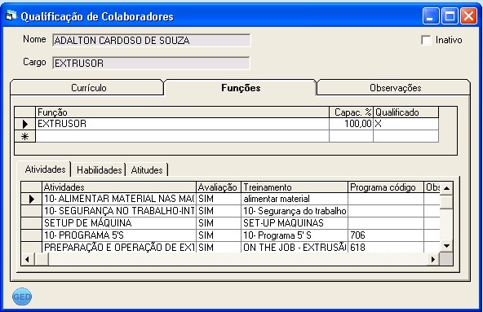Click the horizontal scrollbar thumb in activities grid
The width and height of the screenshot is (483, 312).
[x=42, y=259]
